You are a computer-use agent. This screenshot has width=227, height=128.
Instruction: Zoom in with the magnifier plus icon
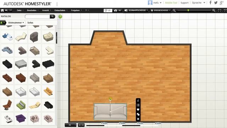point(214,10)
